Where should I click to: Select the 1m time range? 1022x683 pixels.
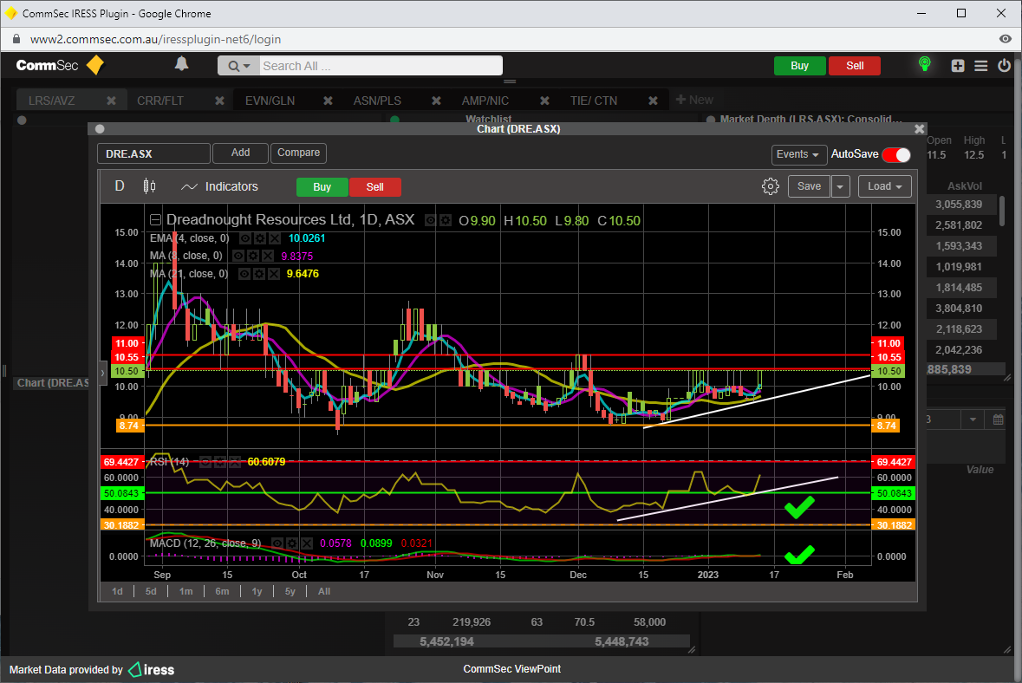click(x=186, y=592)
